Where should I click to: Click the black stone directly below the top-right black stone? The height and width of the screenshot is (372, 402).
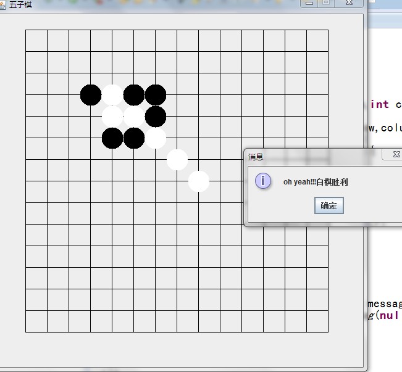pyautogui.click(x=156, y=117)
